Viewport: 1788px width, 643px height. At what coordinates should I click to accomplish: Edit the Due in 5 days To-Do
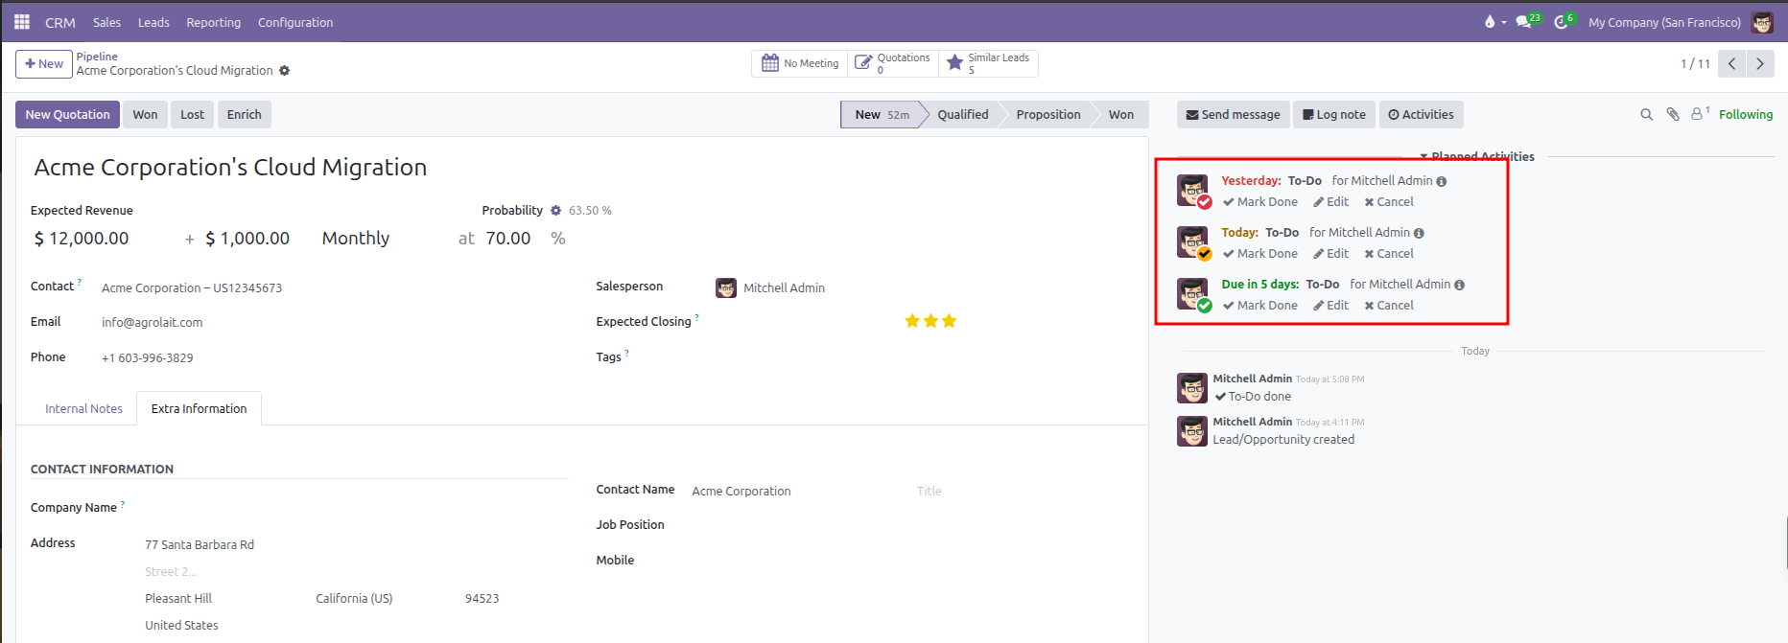[1330, 306]
